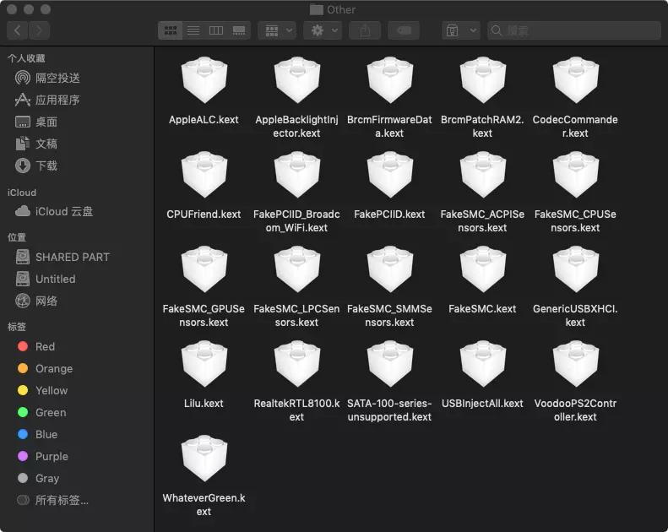Select the Purple tag
Viewport: 668px width, 532px height.
[42, 456]
